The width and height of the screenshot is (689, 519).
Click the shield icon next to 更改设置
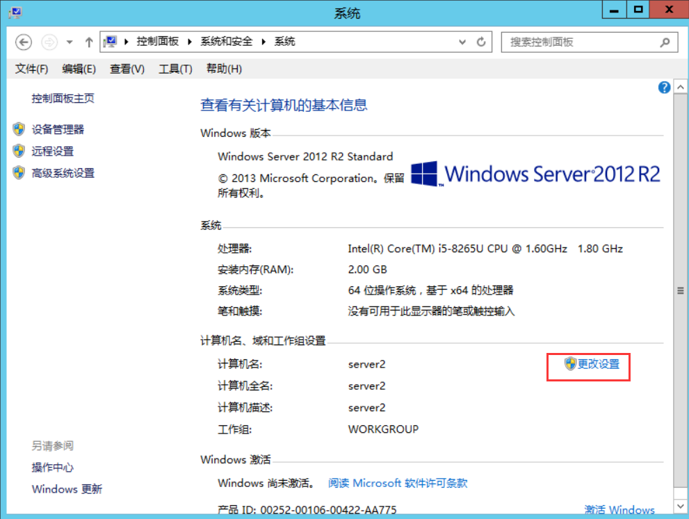(x=570, y=363)
